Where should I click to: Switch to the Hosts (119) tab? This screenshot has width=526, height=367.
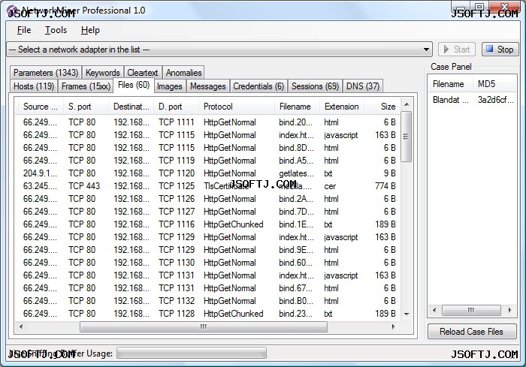tap(34, 86)
